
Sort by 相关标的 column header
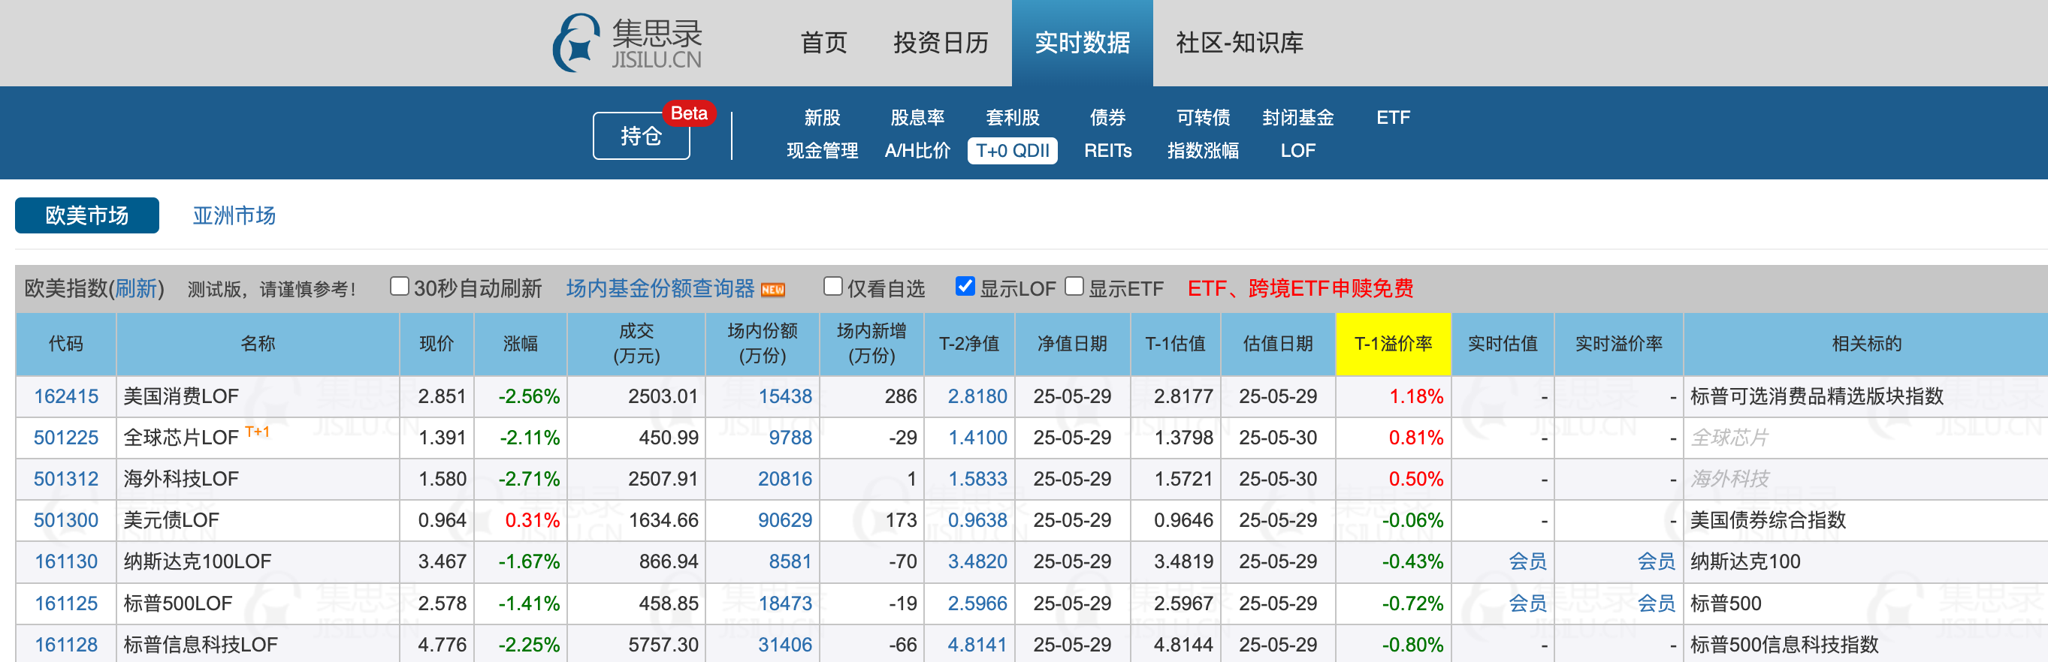click(1866, 343)
